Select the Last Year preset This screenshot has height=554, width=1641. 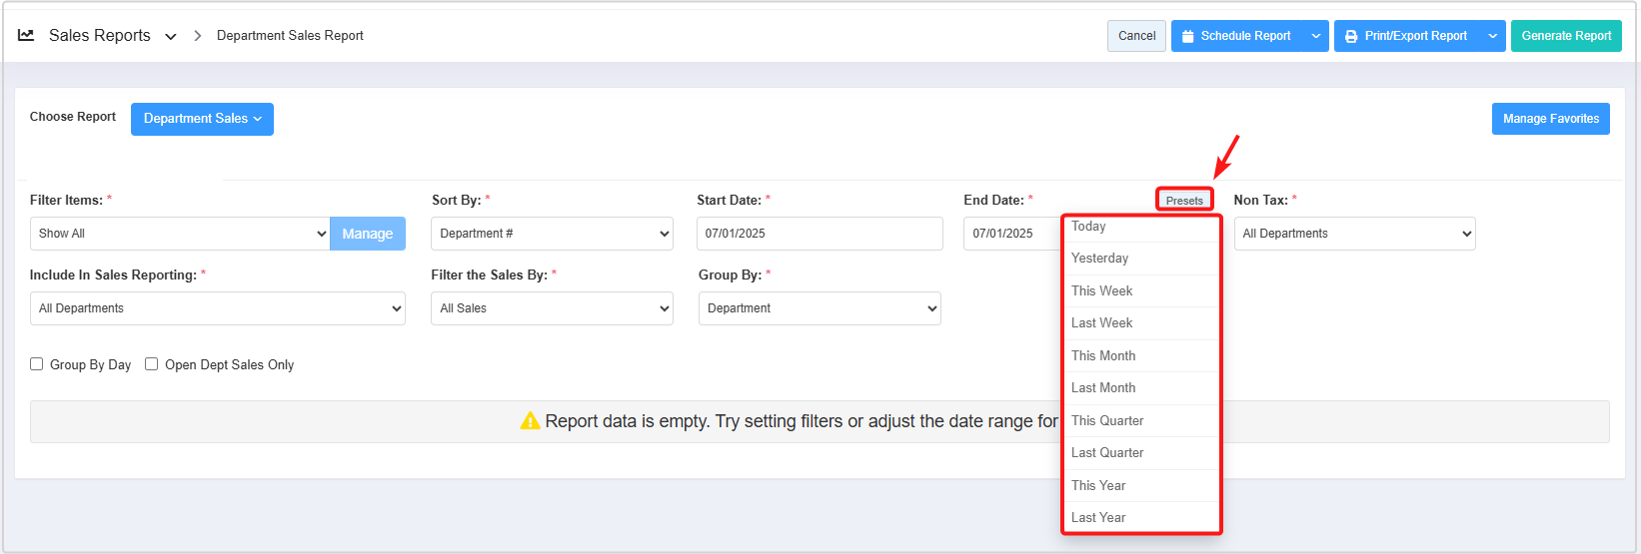point(1098,518)
